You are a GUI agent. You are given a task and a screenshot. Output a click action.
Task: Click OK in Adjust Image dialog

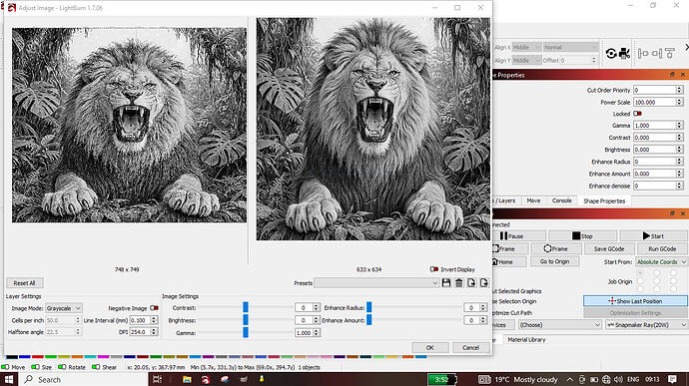[x=429, y=347]
